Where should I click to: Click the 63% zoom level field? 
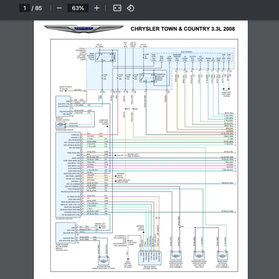coord(78,8)
